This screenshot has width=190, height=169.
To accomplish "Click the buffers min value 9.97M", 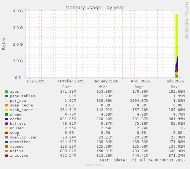I will click(107, 124).
